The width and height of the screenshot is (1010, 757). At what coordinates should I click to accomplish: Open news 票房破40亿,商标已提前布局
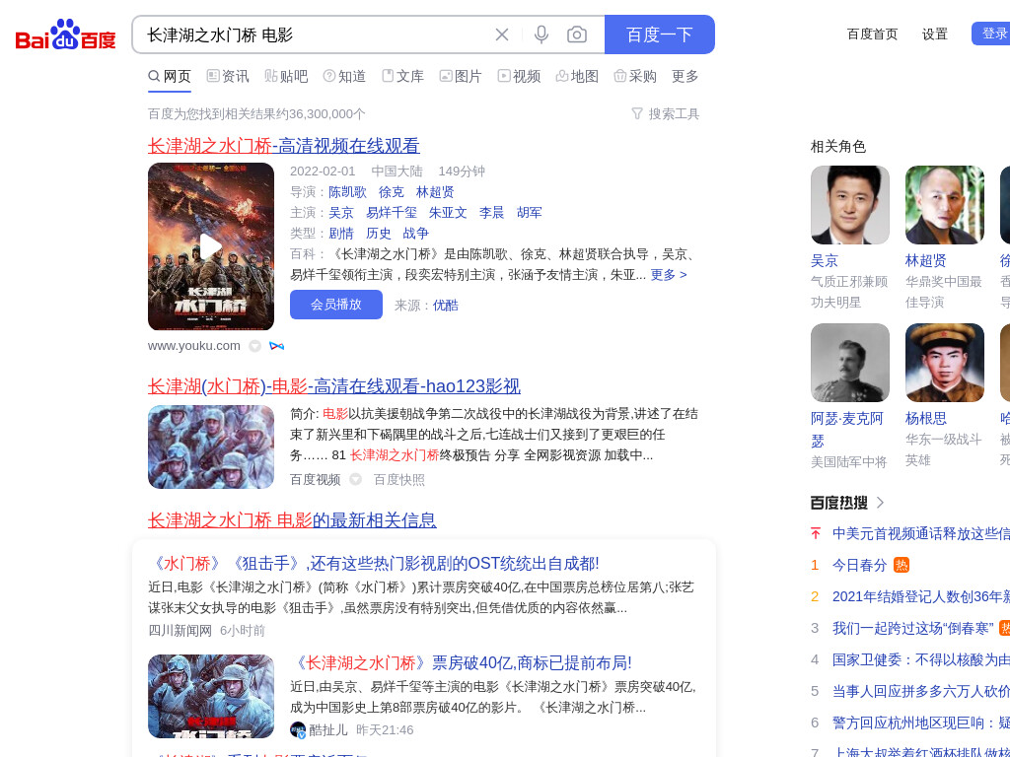click(x=462, y=663)
